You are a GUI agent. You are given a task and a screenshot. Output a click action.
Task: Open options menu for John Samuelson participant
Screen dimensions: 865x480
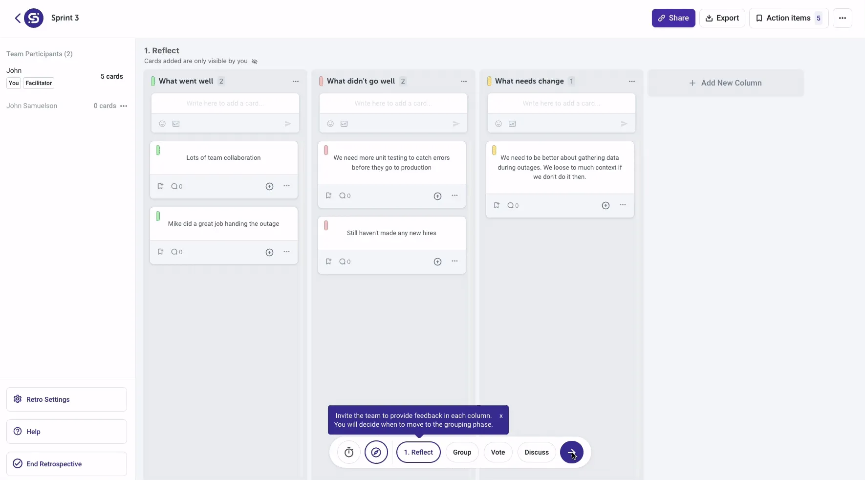coord(124,106)
